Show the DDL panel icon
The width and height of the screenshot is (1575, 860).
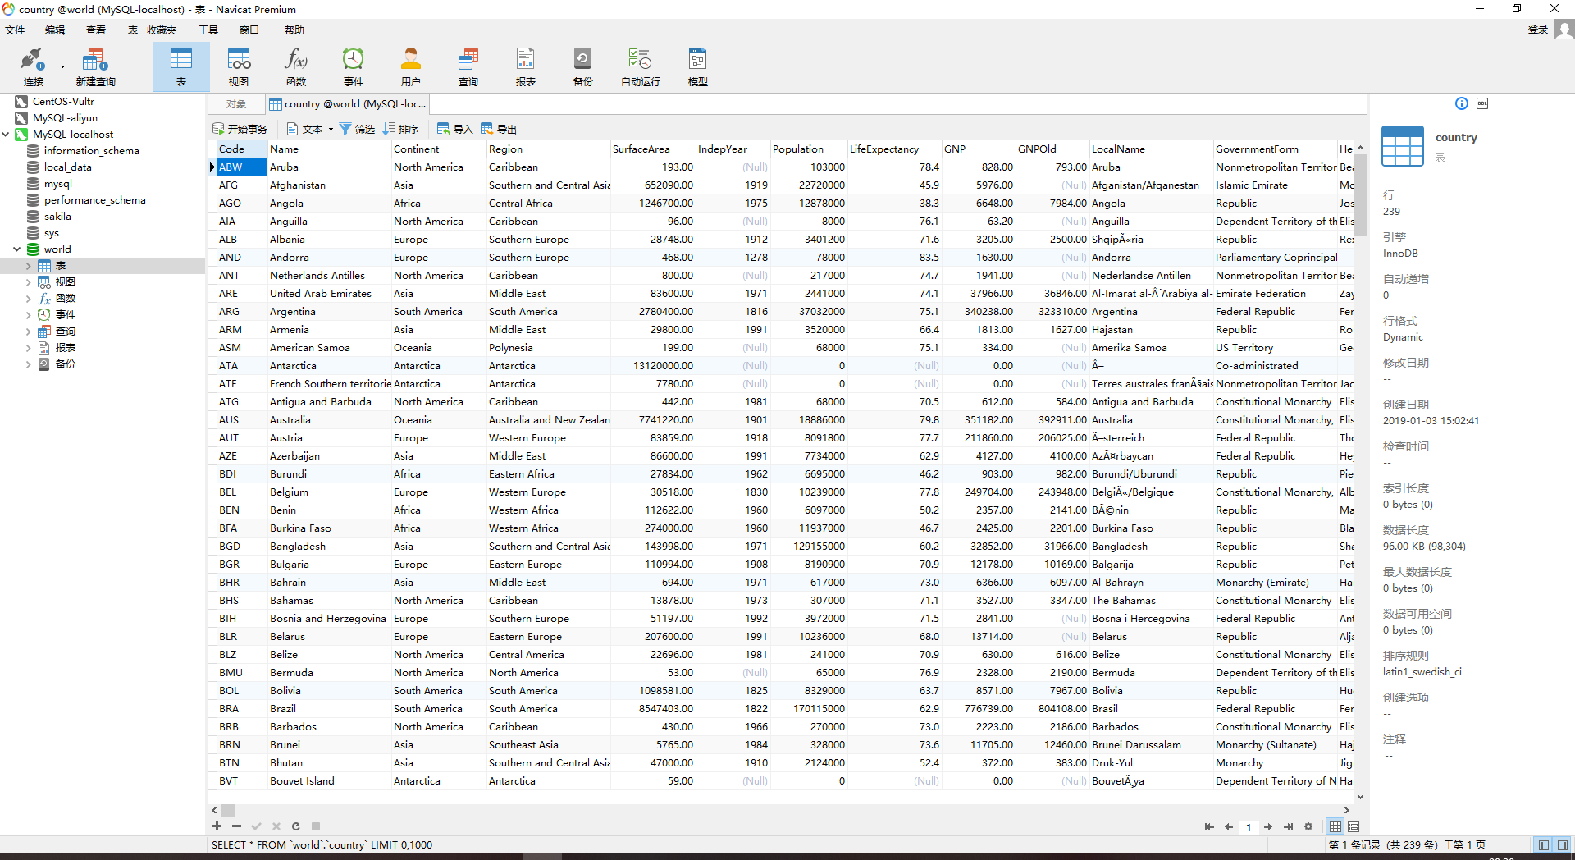coord(1482,103)
